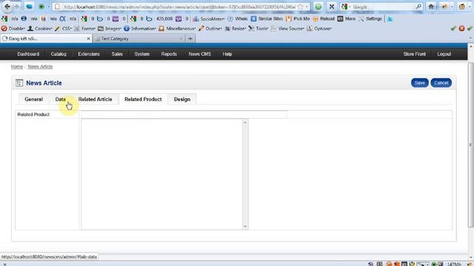Open the Images dropdown menu
Viewport: 474px width, 266px height.
click(x=109, y=28)
